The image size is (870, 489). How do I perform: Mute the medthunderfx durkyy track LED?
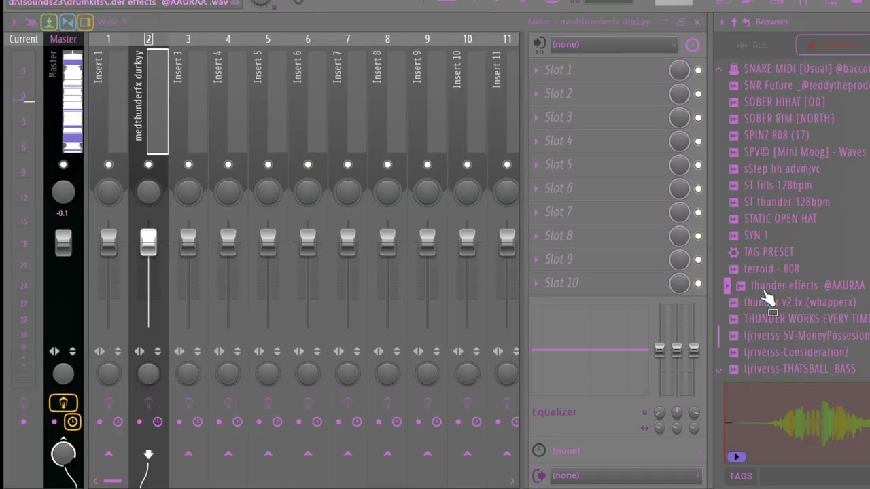pyautogui.click(x=148, y=165)
